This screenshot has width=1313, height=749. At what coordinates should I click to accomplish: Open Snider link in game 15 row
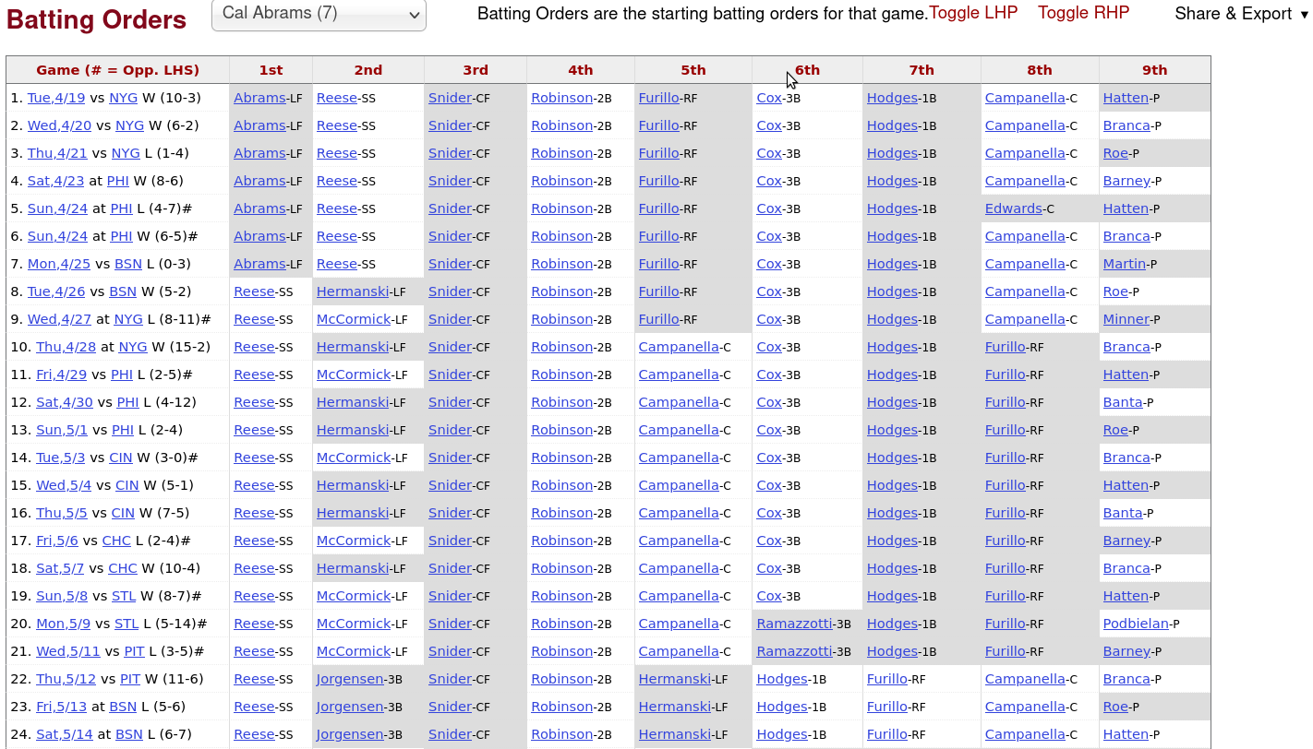pyautogui.click(x=451, y=485)
